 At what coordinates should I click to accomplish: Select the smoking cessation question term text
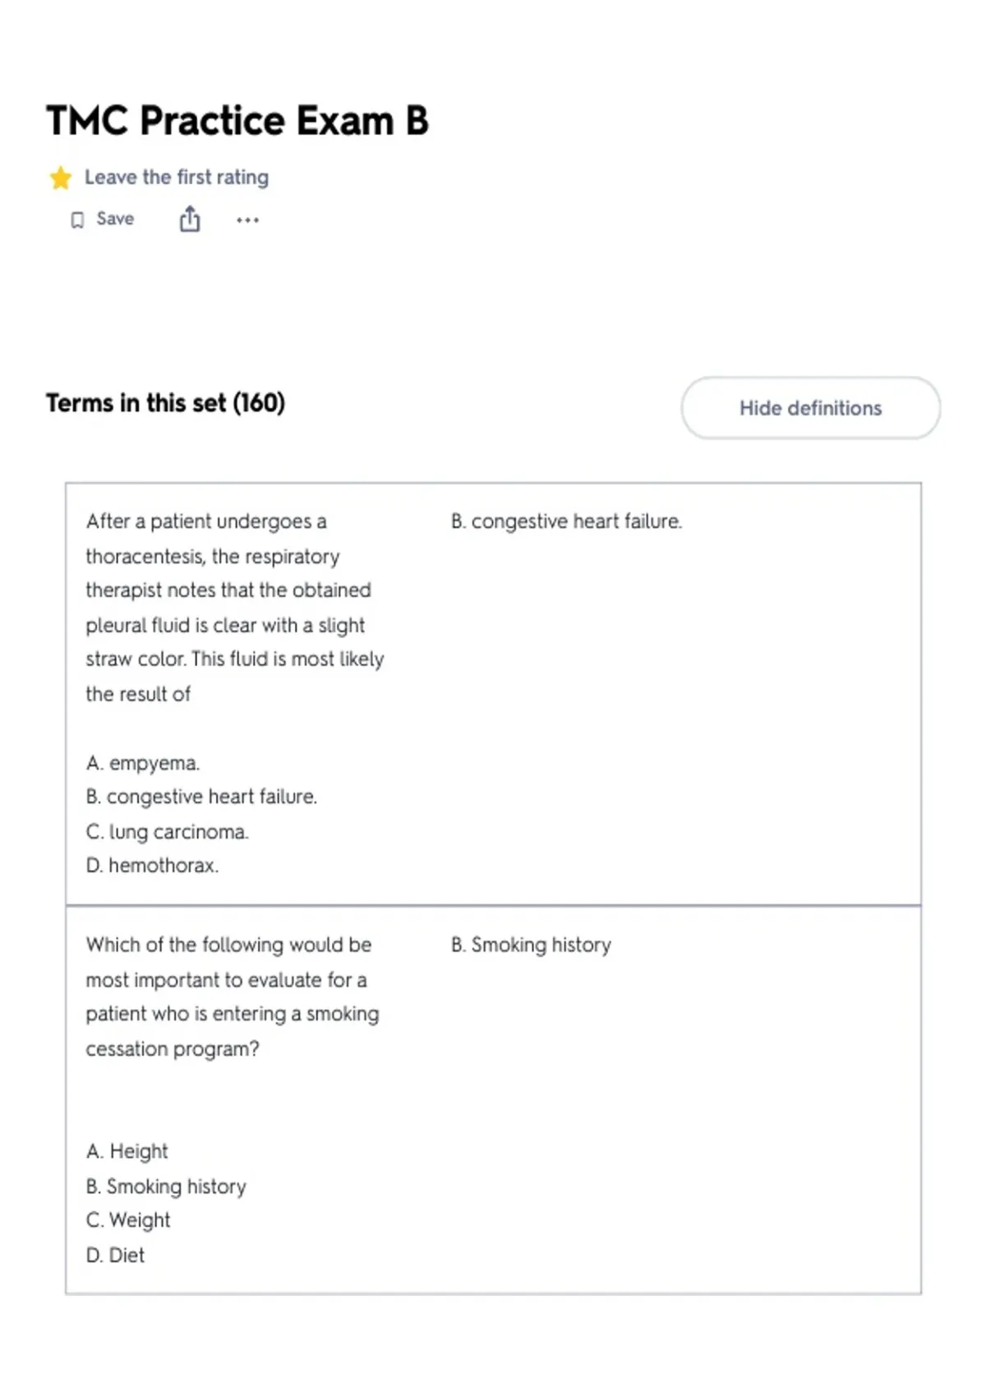233,997
